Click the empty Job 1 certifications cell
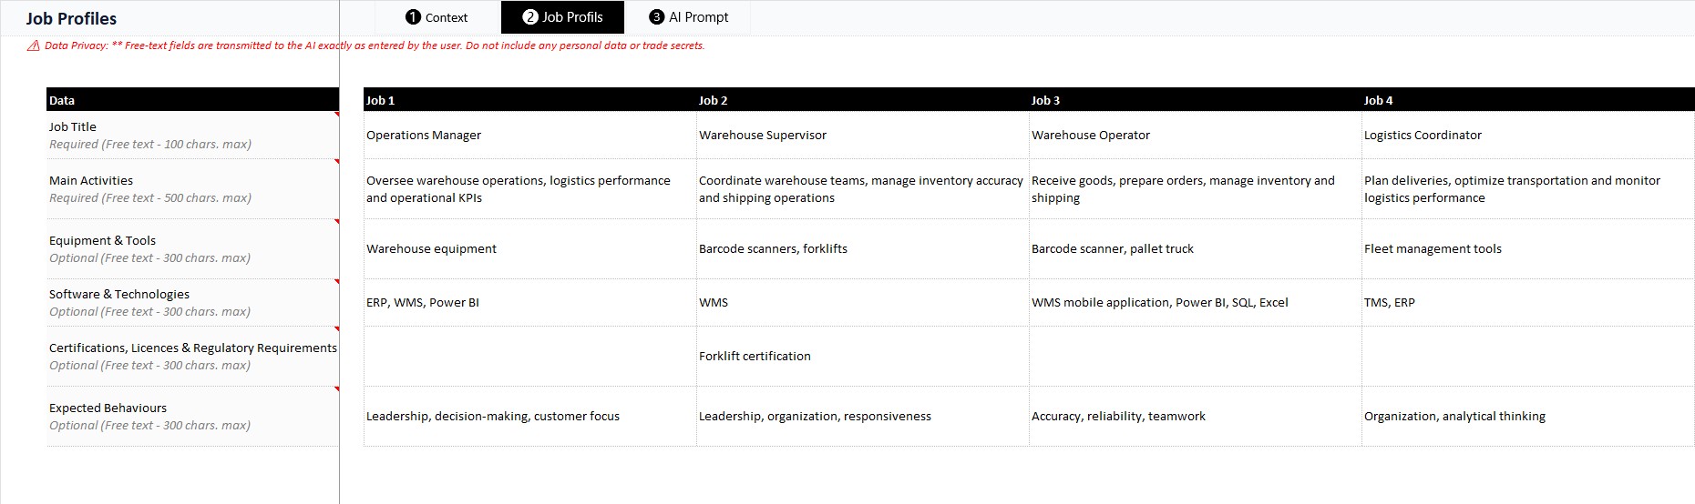Image resolution: width=1695 pixels, height=504 pixels. point(529,357)
